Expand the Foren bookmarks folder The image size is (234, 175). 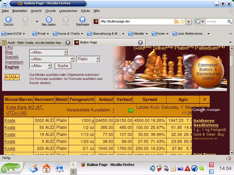pyautogui.click(x=160, y=34)
